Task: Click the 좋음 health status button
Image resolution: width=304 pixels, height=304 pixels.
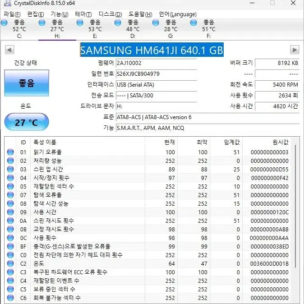Action: coord(27,83)
